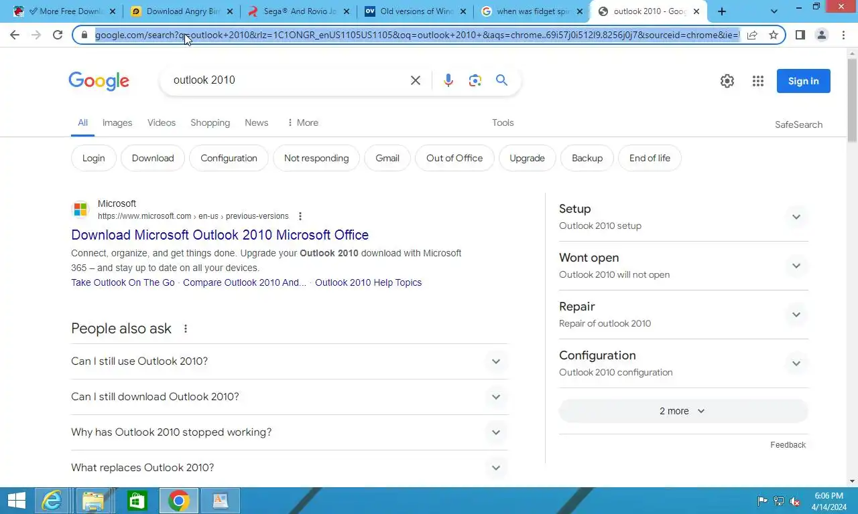858x514 pixels.
Task: Expand the Wont open section chevron
Action: point(796,266)
